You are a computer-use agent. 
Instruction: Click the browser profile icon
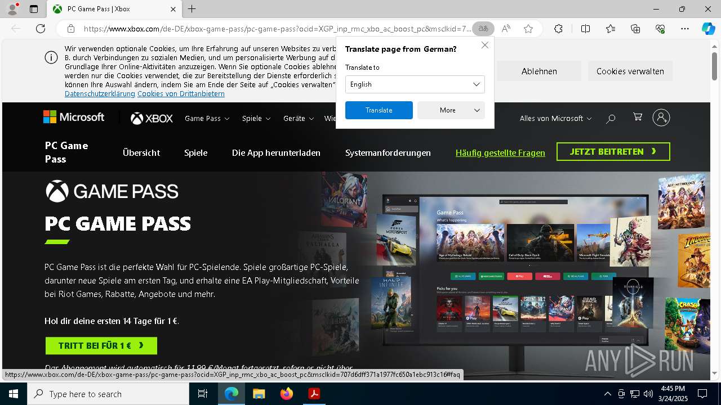(12, 9)
